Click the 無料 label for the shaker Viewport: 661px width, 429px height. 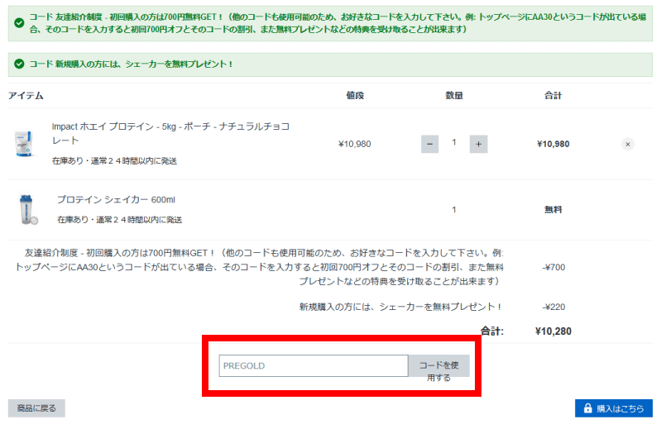[x=553, y=209]
